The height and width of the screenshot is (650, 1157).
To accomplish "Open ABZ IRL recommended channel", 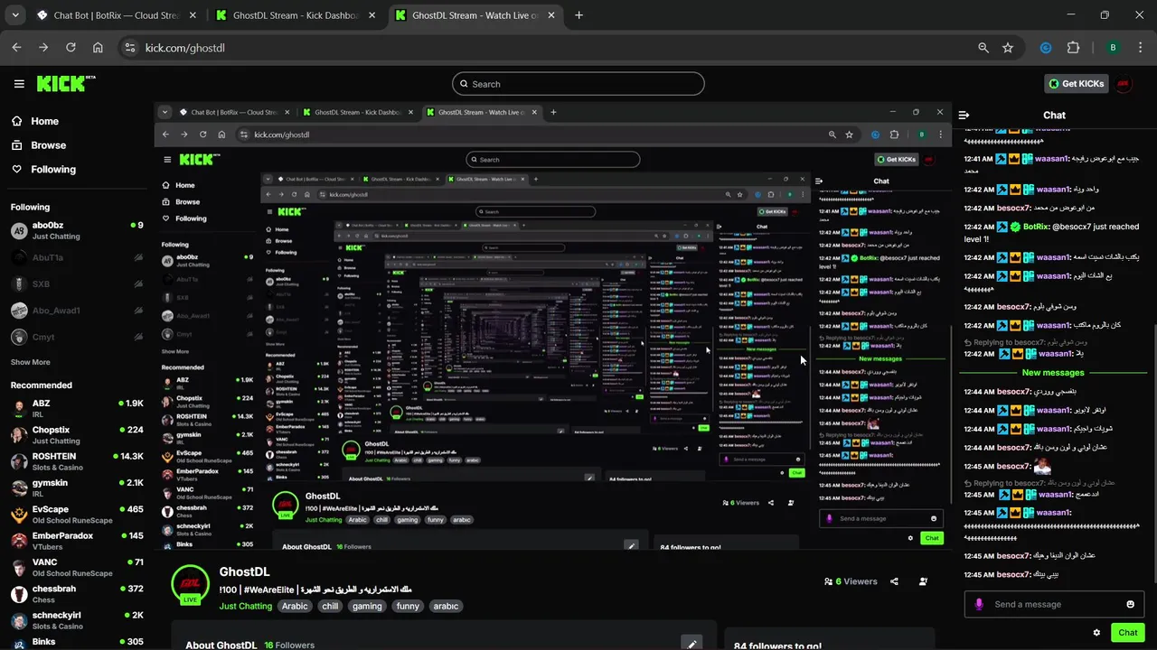I will point(77,408).
